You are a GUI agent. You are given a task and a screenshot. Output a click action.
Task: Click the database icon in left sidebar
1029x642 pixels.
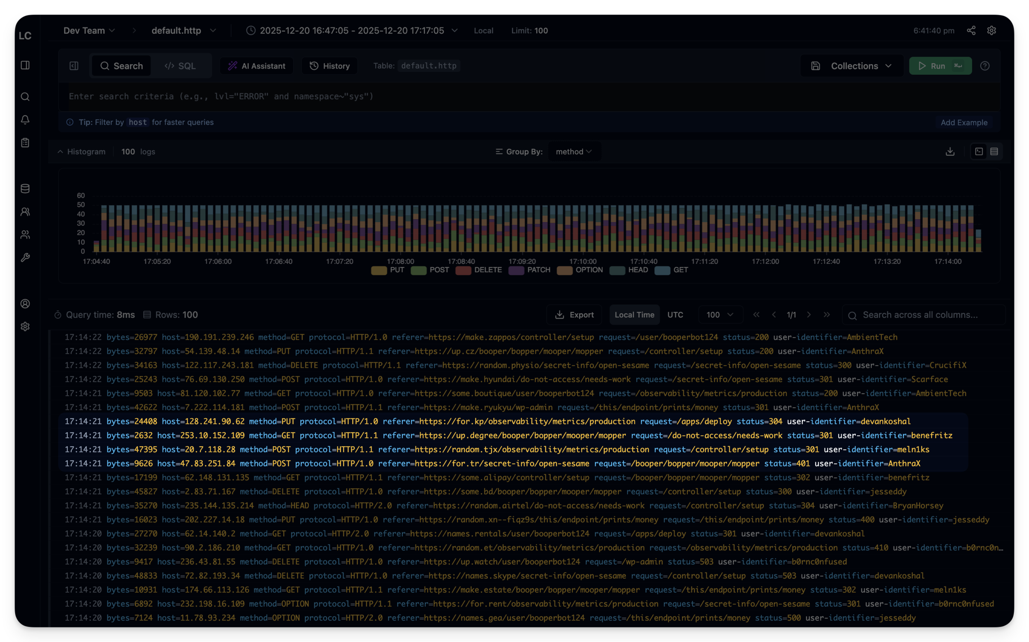[25, 188]
